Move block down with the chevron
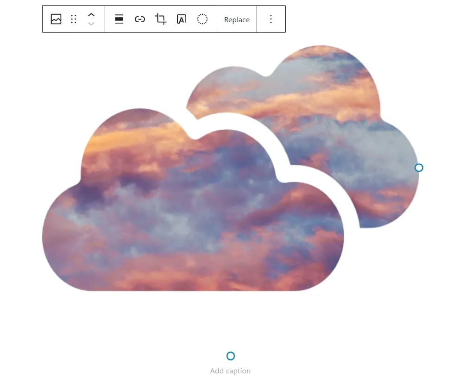The width and height of the screenshot is (453, 378). click(91, 24)
